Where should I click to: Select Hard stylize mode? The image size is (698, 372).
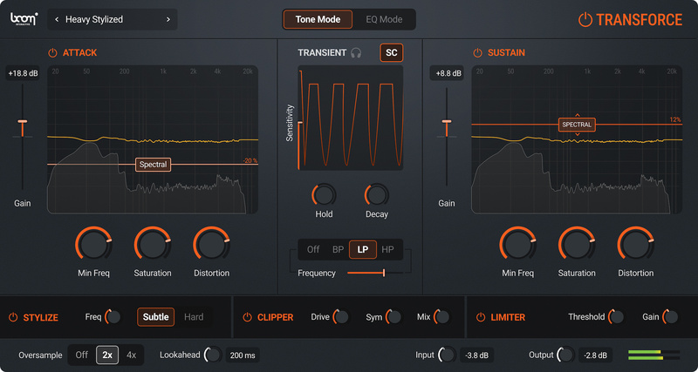(x=194, y=317)
